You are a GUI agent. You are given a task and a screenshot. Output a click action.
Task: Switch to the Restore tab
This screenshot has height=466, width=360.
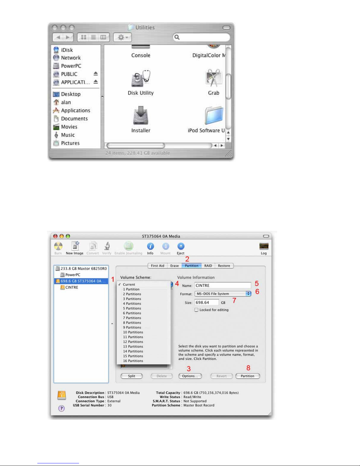tap(224, 266)
